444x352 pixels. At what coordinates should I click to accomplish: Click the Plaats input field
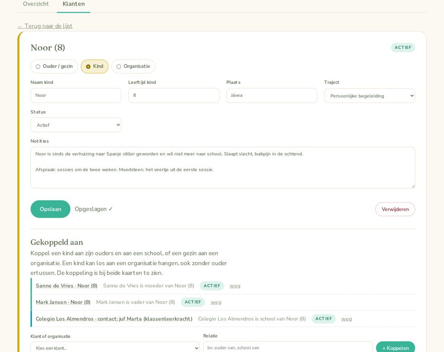coord(272,95)
